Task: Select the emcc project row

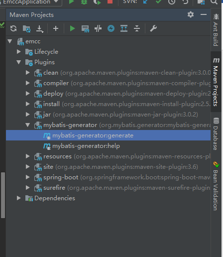Action: [108, 41]
